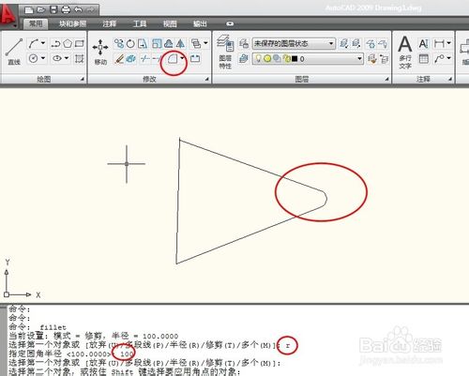This screenshot has height=376, width=469.
Task: Open the AutoCAD application menu button
Action: pyautogui.click(x=8, y=15)
